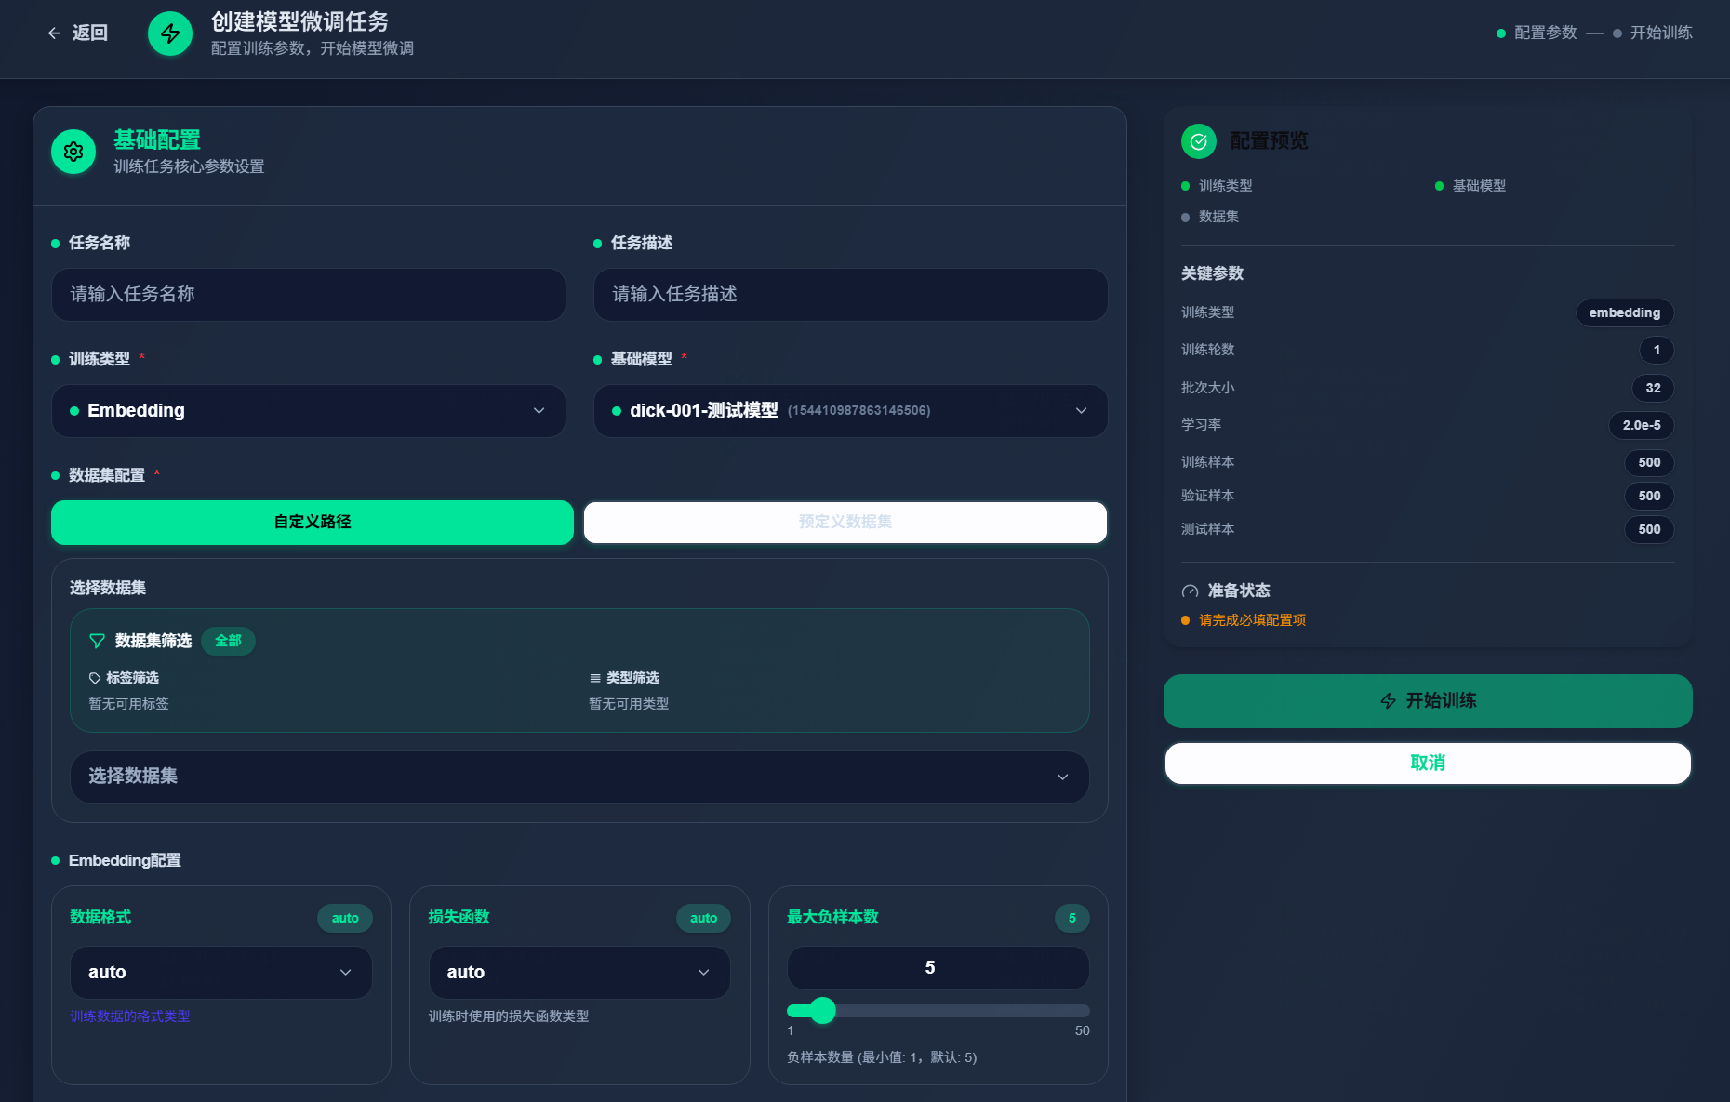Screen dimensions: 1730x1102
Task: Click the 任务名称 input field
Action: click(308, 295)
